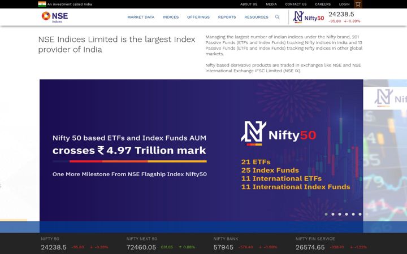This screenshot has height=254, width=407.
Task: Click ticker value 26574.65
Action: tap(310, 247)
